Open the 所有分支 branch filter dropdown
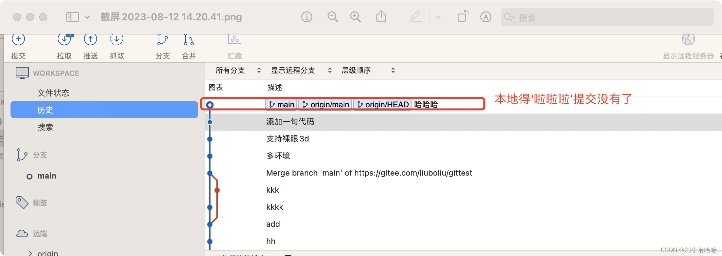722x256 pixels. pyautogui.click(x=238, y=70)
